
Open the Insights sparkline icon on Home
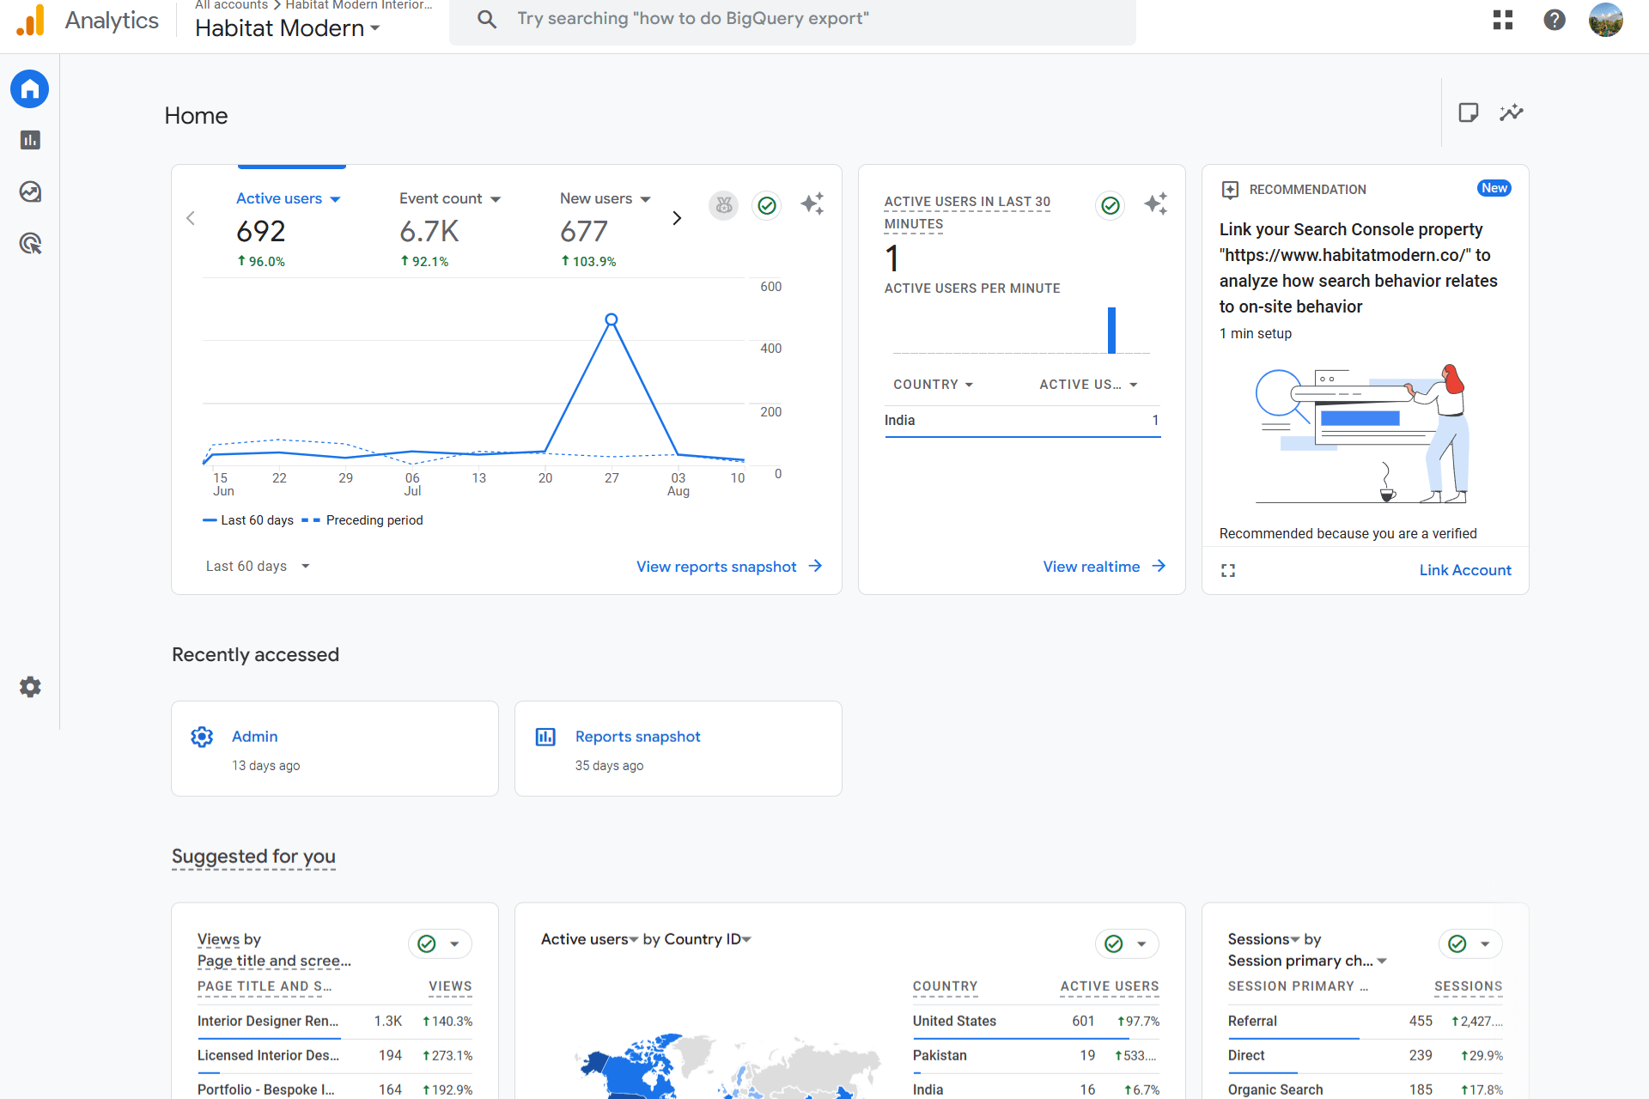(1512, 112)
